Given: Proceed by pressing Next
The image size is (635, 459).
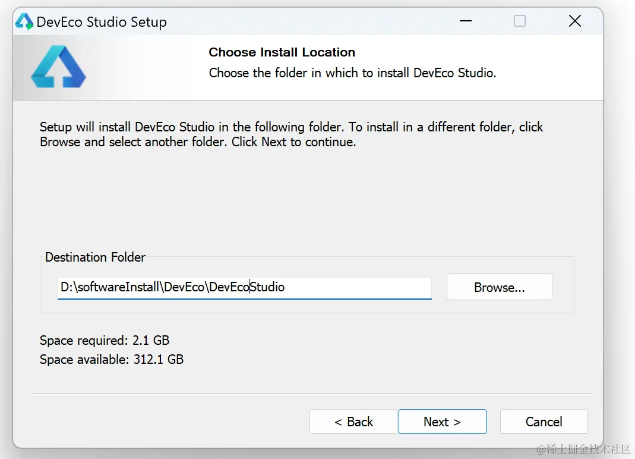Looking at the screenshot, I should coord(442,422).
